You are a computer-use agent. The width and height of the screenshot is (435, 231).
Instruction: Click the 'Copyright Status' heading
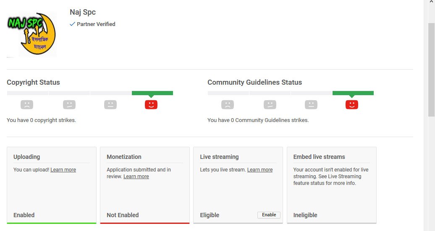(x=33, y=82)
